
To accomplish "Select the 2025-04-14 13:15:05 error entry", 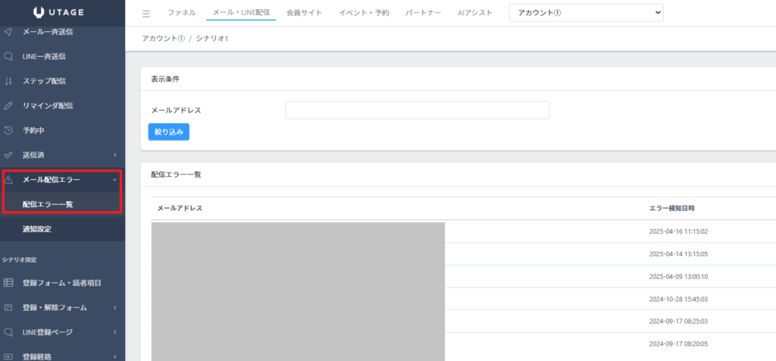I will click(678, 254).
